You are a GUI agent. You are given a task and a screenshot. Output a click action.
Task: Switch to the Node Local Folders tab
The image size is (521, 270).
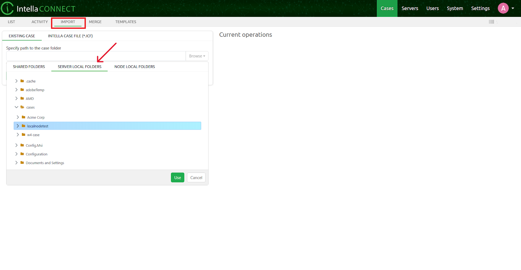(134, 67)
